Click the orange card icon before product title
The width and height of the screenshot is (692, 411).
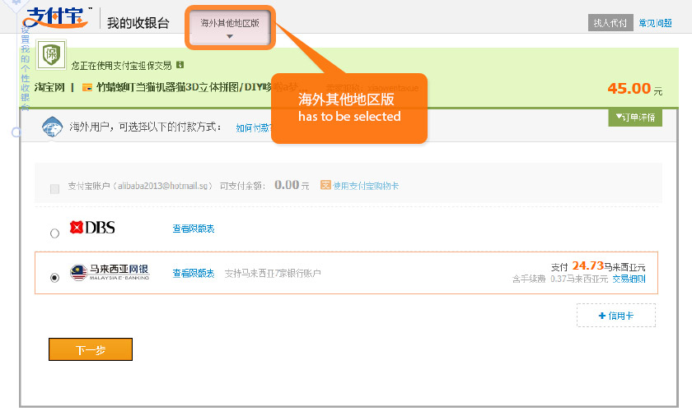pos(87,87)
